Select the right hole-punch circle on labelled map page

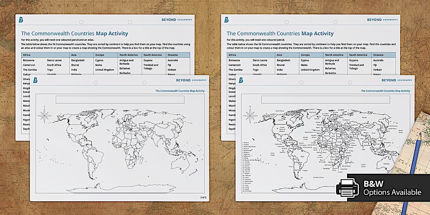tap(349, 82)
